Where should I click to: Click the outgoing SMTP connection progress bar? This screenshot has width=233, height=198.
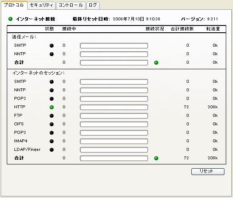pos(114,45)
